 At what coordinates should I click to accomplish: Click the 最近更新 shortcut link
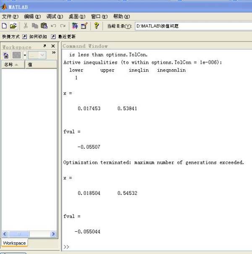[66, 37]
